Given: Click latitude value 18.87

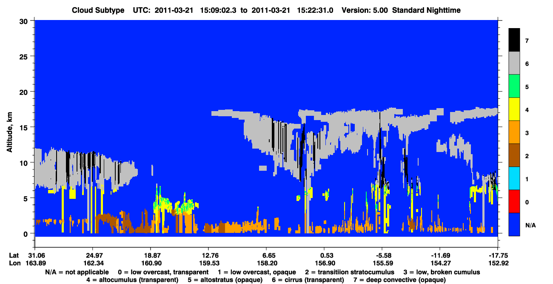Looking at the screenshot, I should 150,255.
